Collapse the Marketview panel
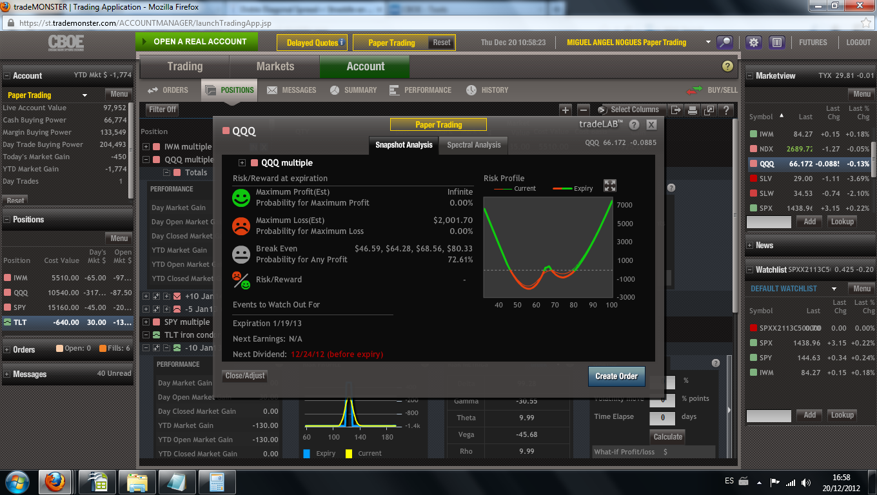The image size is (877, 495). tap(750, 75)
